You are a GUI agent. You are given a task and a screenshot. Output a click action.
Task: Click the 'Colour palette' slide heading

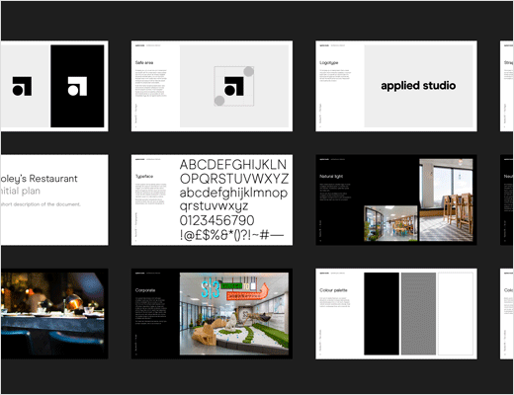pyautogui.click(x=333, y=290)
